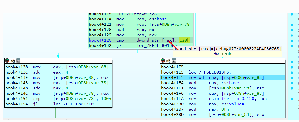Viewport: 299px width, 122px height.
Task: Click the edit pencil icon on the hook4+138 block
Action: click(x=13, y=61)
